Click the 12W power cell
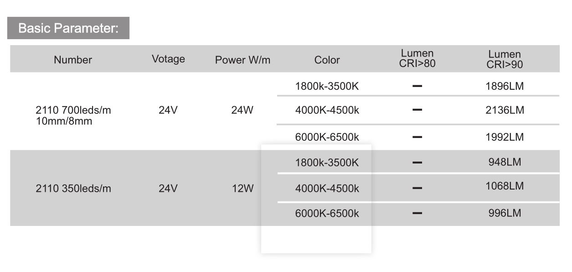 click(x=242, y=189)
